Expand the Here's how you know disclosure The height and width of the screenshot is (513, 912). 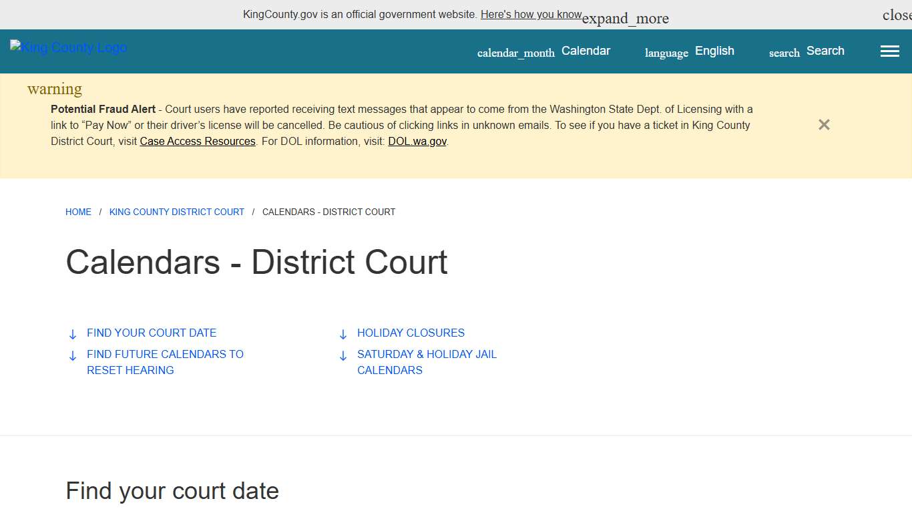pos(531,14)
